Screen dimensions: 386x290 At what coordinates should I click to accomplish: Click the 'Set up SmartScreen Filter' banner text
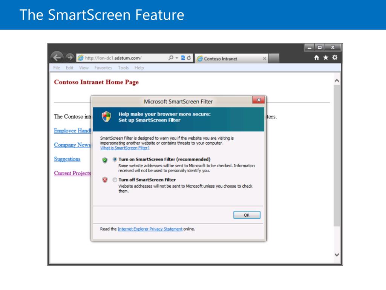coord(149,120)
